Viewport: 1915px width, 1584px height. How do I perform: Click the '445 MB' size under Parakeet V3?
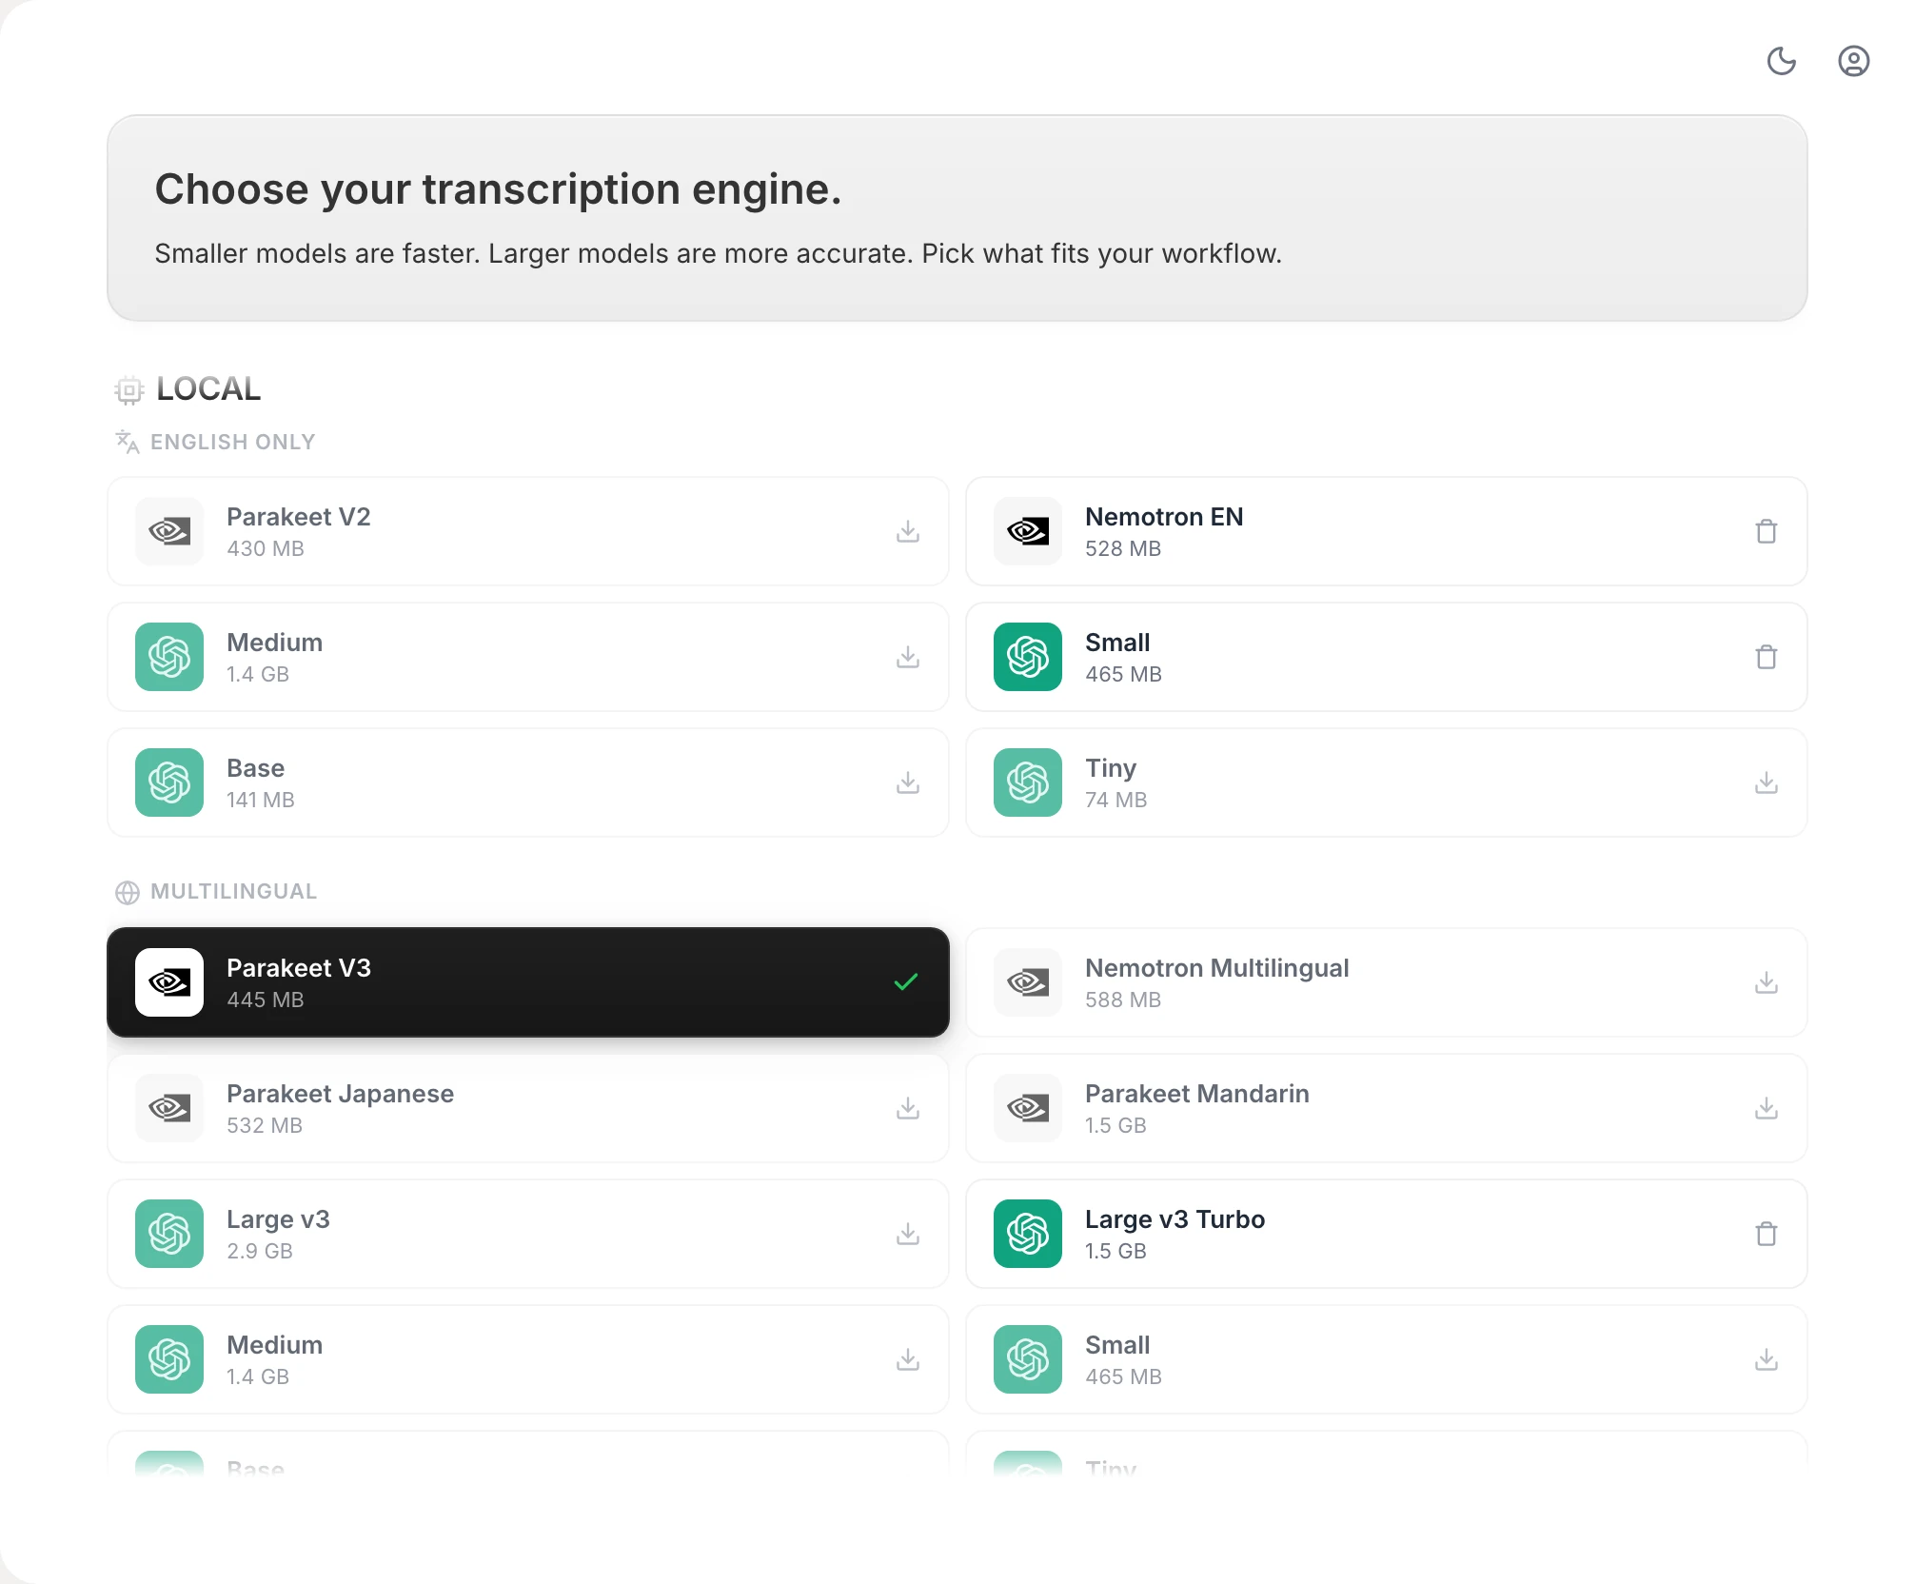[x=266, y=1000]
